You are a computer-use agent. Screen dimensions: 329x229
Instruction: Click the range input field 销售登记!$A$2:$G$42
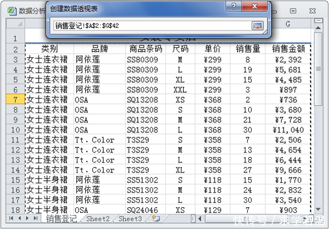(x=152, y=26)
